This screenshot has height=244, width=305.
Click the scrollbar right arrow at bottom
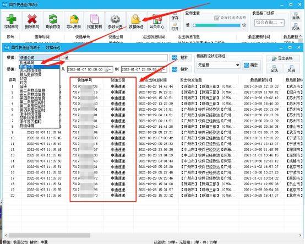(x=299, y=235)
